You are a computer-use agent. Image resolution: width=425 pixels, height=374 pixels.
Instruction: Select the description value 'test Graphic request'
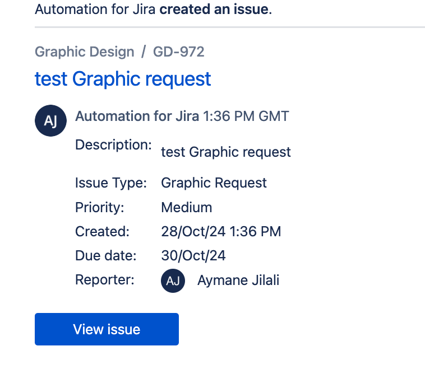[226, 152]
